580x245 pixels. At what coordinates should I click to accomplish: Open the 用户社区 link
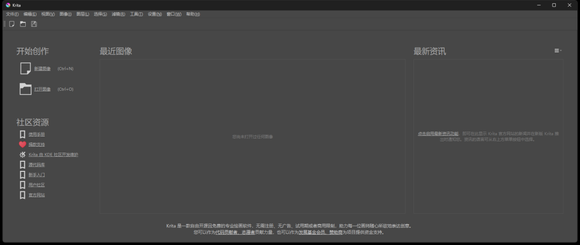(37, 185)
